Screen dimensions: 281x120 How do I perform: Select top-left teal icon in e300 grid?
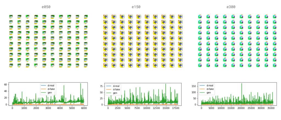(200, 17)
